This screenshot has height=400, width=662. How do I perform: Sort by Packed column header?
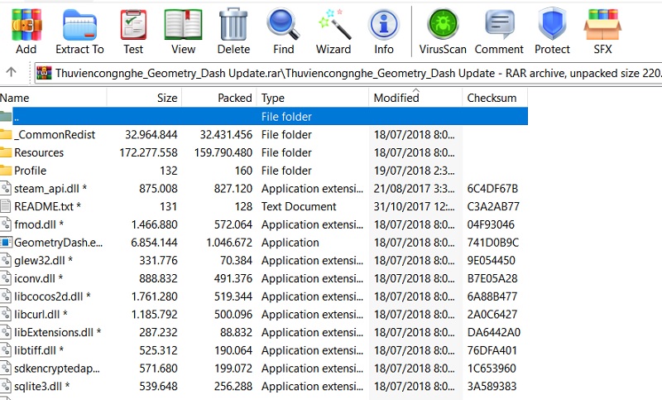(x=218, y=98)
